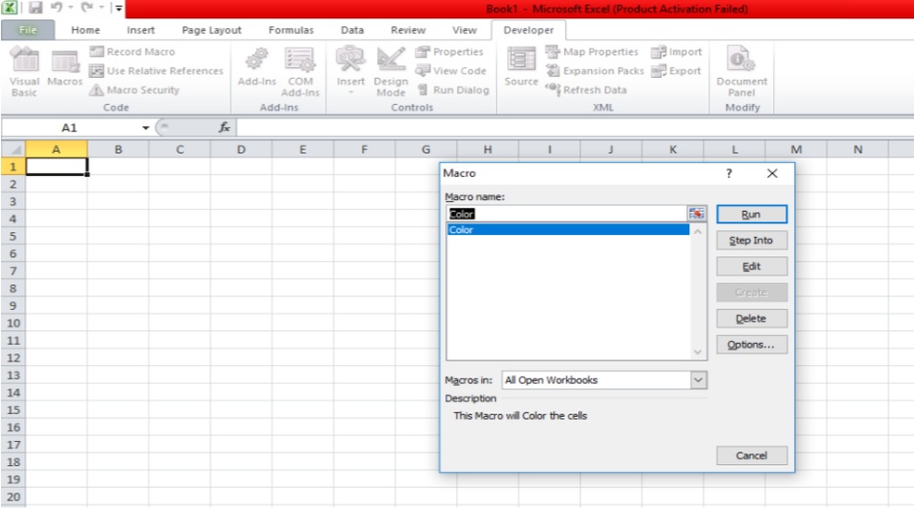Open the XML Source pane
The height and width of the screenshot is (508, 914).
[521, 68]
